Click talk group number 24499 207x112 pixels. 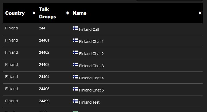point(44,101)
